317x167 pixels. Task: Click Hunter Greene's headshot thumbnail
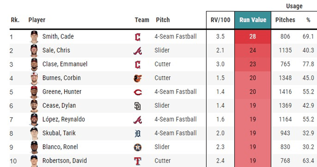(34, 92)
